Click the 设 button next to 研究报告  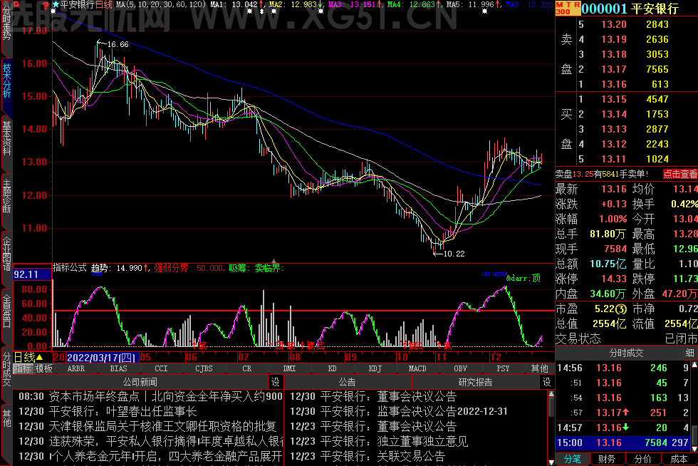pyautogui.click(x=547, y=382)
